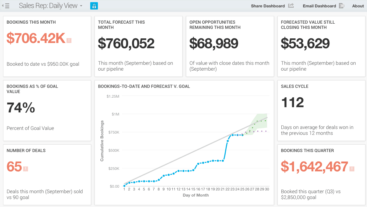Screen dimensions: 367x207
Task: Click the email envelope icon
Action: [x=341, y=6]
